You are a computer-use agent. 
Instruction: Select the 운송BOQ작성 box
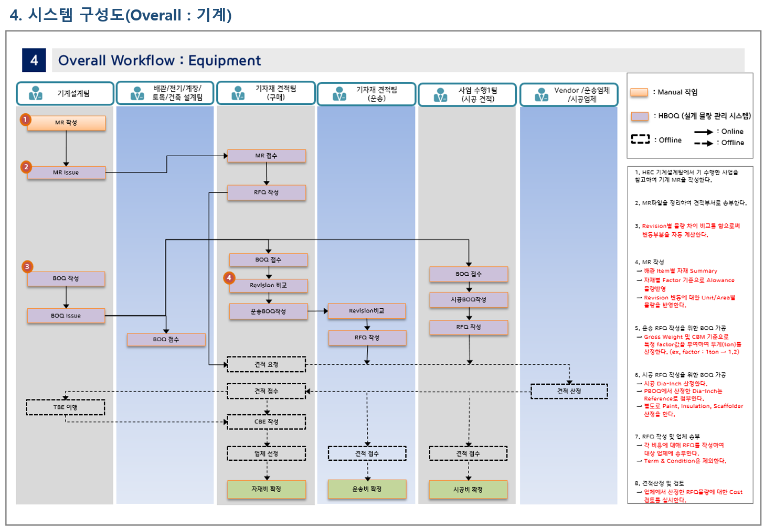pos(268,311)
